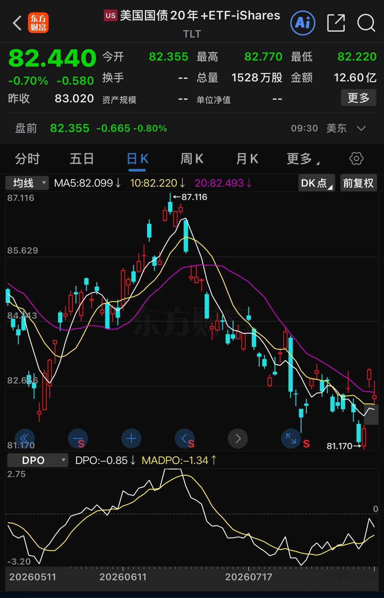The image size is (384, 598).
Task: Tap the back arrow icon
Action: 17,23
